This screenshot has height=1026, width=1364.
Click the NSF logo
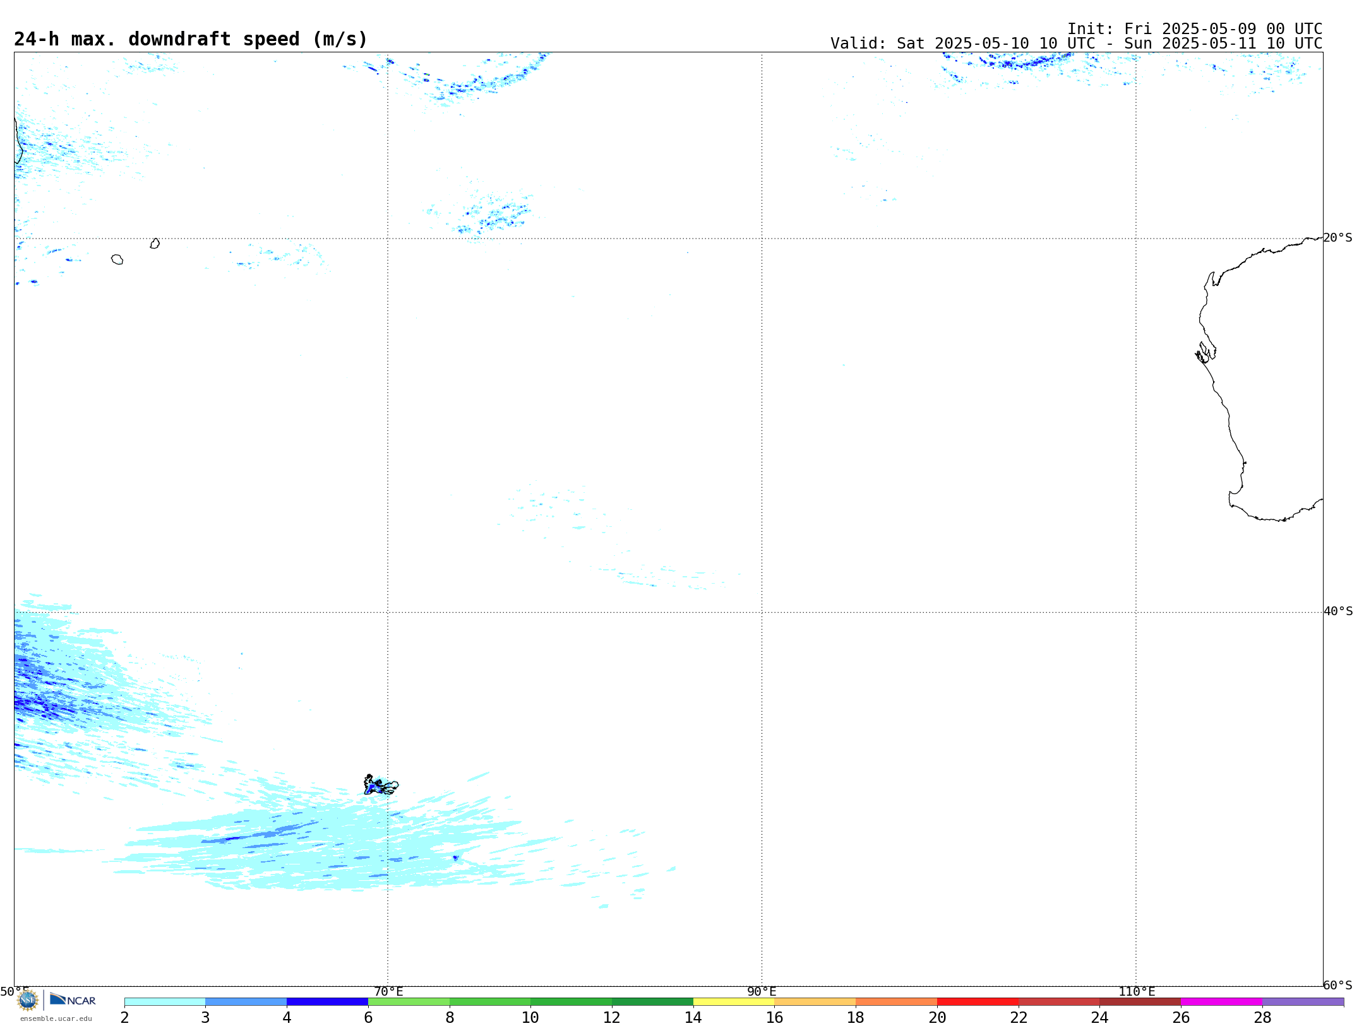[28, 1000]
